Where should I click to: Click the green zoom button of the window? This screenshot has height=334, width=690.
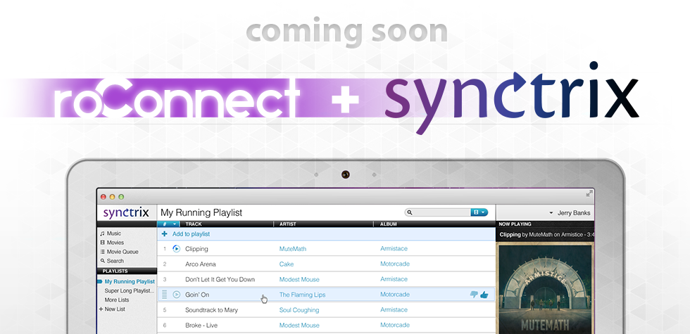pos(121,197)
